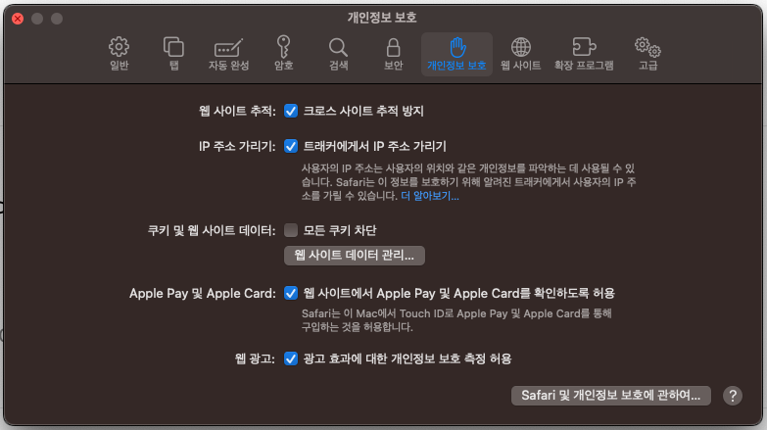Click the Safari Touch ID description text
This screenshot has height=430, width=767.
pyautogui.click(x=456, y=320)
